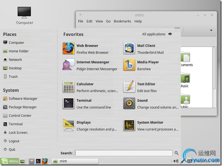Launch Firefox from the panel launcher

pos(45,161)
